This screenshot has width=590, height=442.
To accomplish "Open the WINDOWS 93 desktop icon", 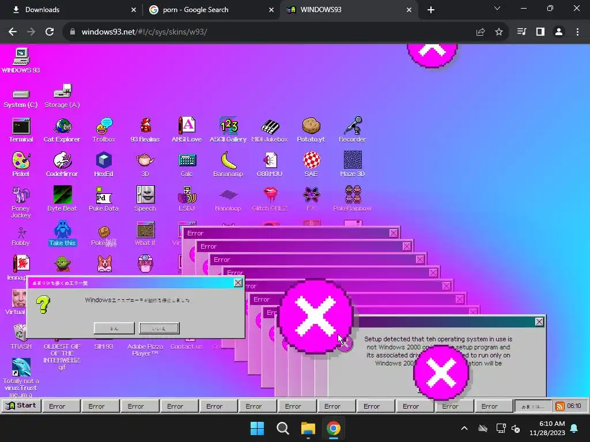I will (21, 60).
